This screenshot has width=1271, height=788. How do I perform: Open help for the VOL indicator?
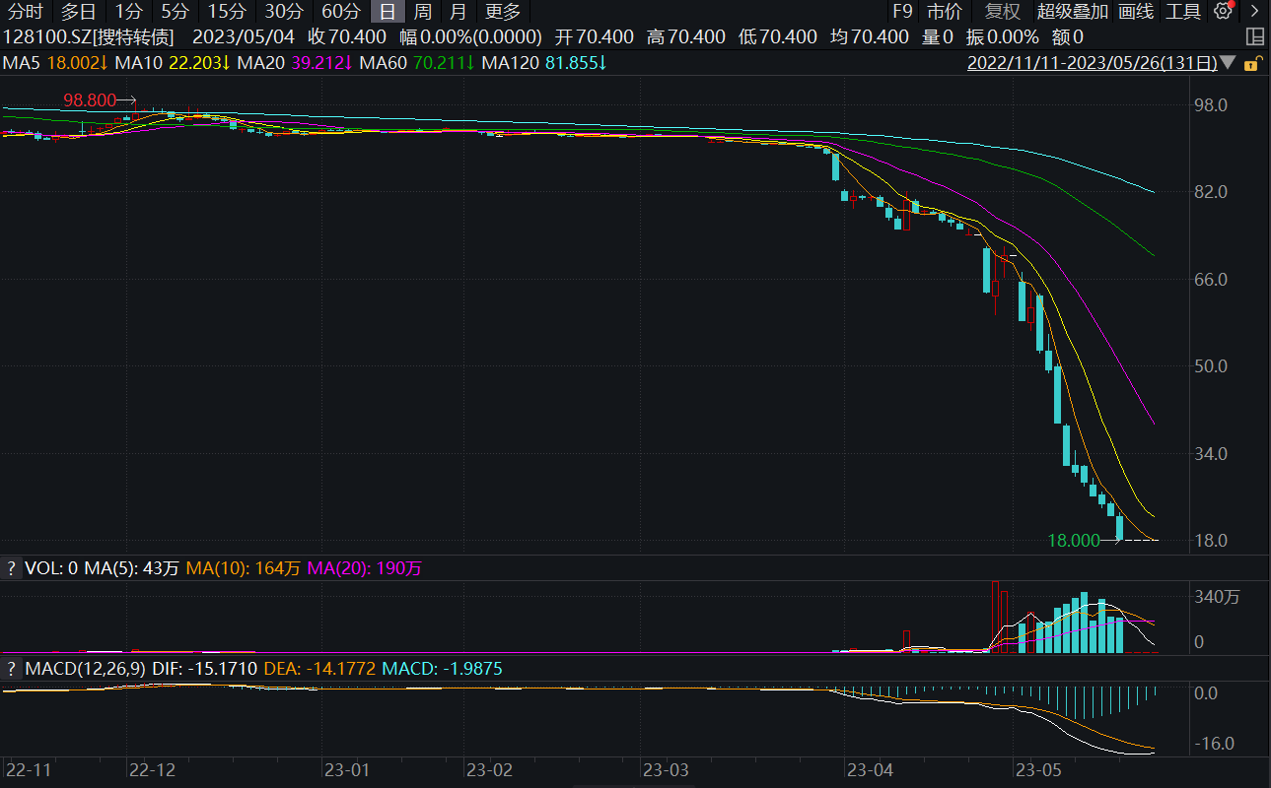pyautogui.click(x=11, y=568)
